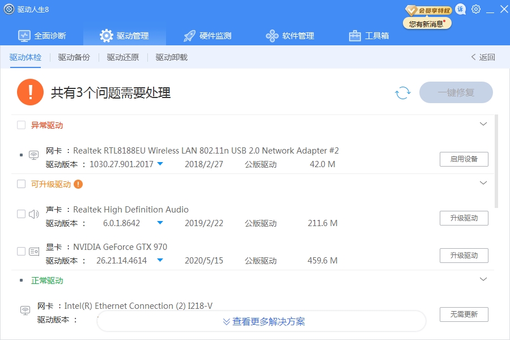Open 软件管理 software management

290,35
